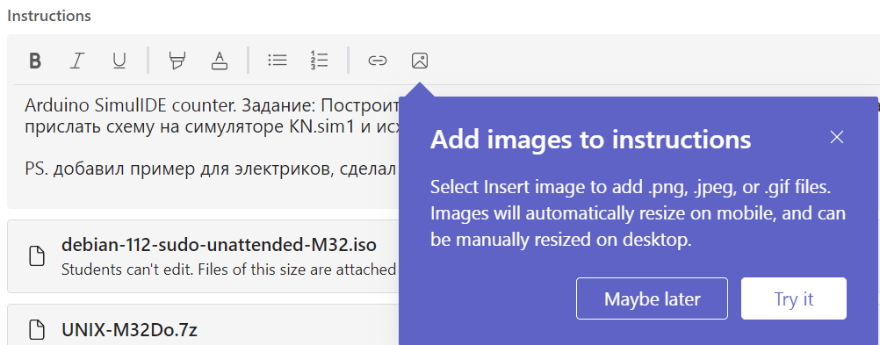
Task: Click the Add images to instructions heading
Action: pos(590,140)
